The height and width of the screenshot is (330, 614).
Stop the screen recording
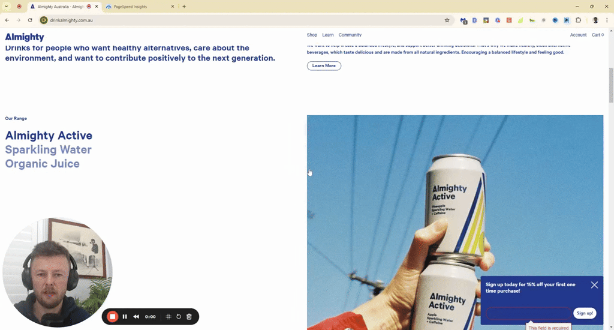112,317
